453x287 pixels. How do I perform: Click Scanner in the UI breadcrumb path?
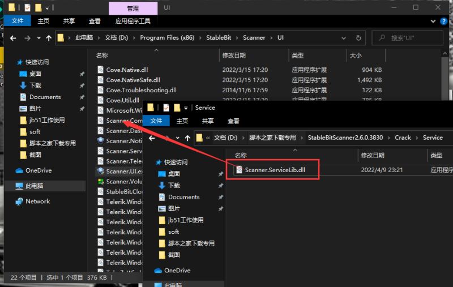pos(254,37)
